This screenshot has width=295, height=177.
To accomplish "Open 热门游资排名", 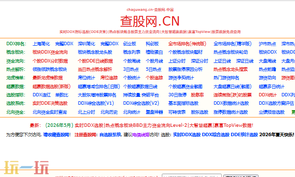I will click(226, 78).
